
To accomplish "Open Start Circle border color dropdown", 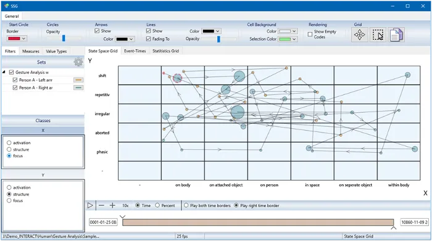I will pos(17,38).
